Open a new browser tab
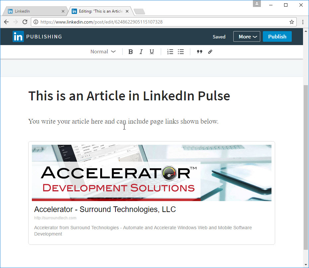The width and height of the screenshot is (309, 268). (x=139, y=12)
